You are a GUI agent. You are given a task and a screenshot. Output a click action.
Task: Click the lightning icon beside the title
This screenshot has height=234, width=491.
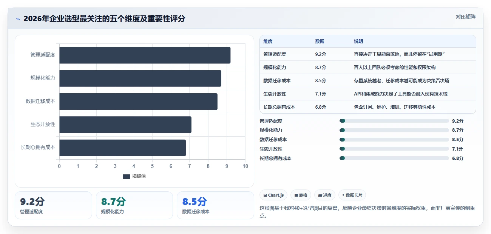18,19
